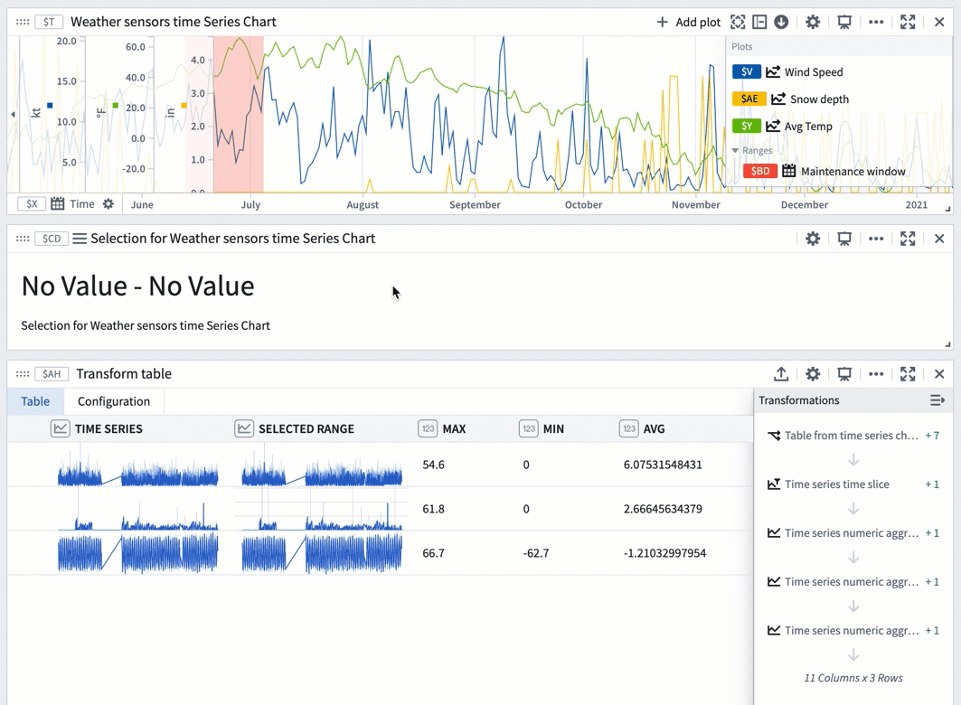The image size is (961, 705).
Task: Click the gear icon next to Time axis
Action: coord(108,204)
